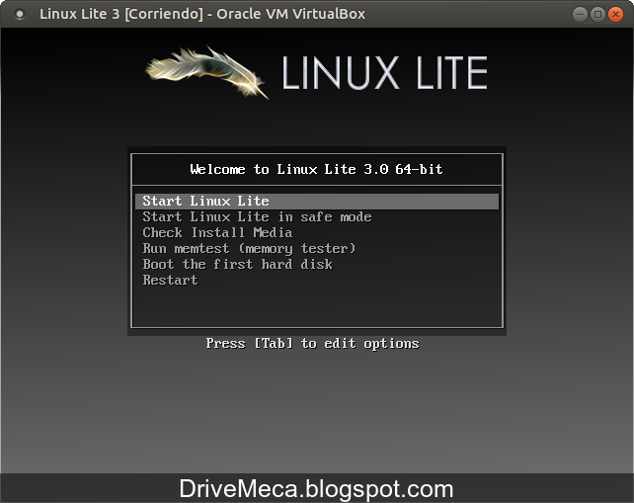Click the 'Press [Tab] to edit options' text
The image size is (634, 503).
pyautogui.click(x=312, y=344)
